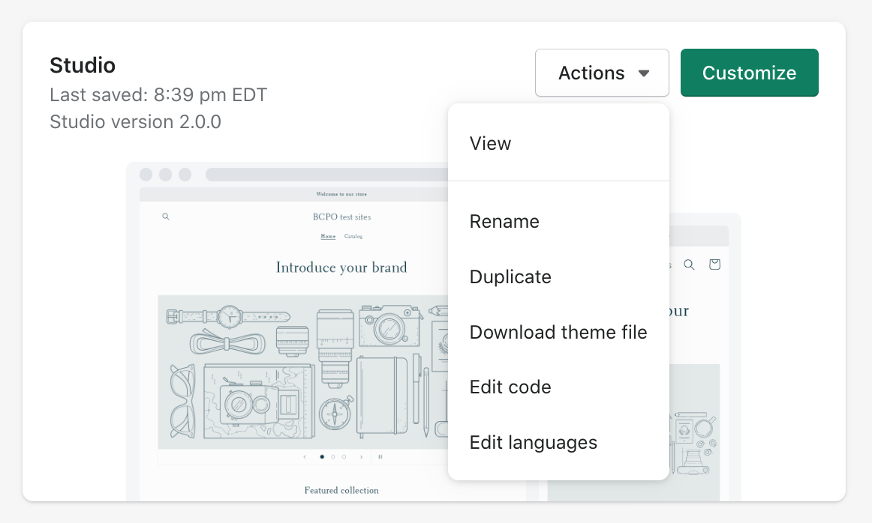Click the green Customize button
The height and width of the screenshot is (523, 872).
[749, 73]
